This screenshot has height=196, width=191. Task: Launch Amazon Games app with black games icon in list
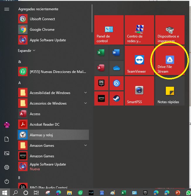coord(53,156)
